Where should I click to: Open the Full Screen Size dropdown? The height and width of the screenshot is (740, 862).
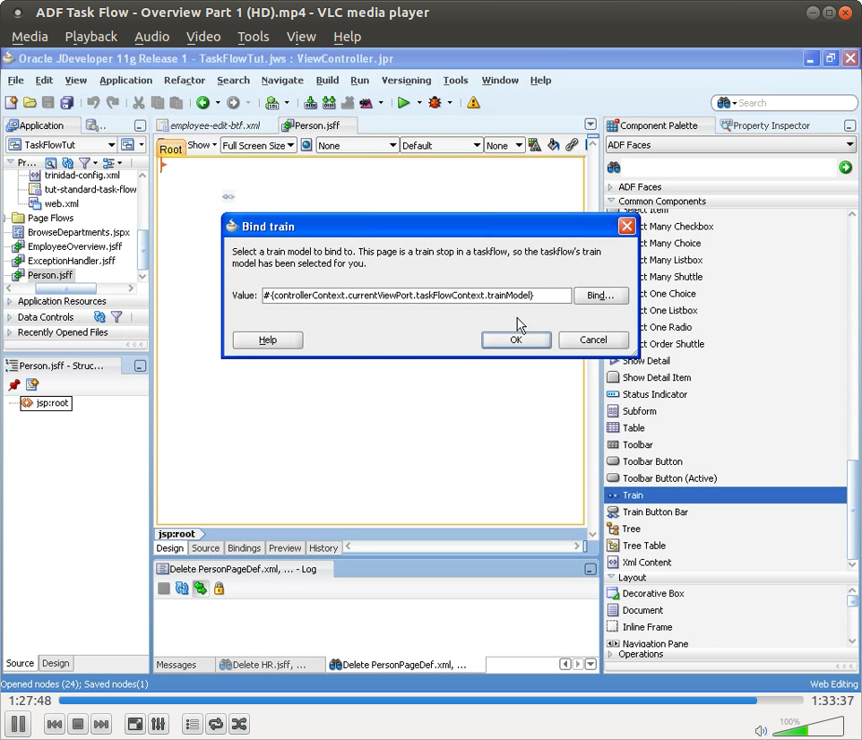point(258,144)
